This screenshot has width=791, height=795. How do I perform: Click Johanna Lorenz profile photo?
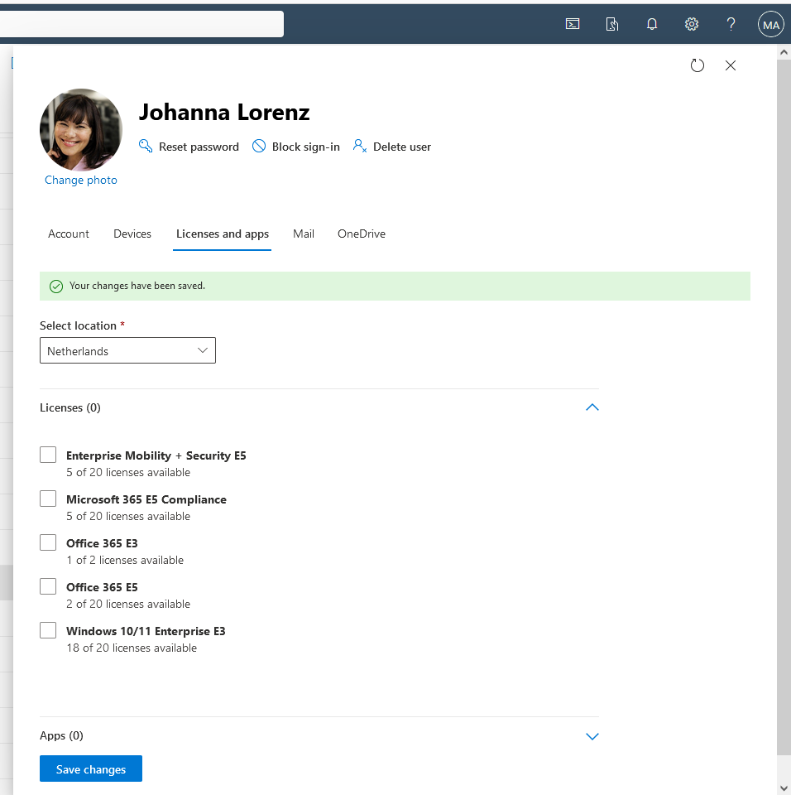pos(81,130)
